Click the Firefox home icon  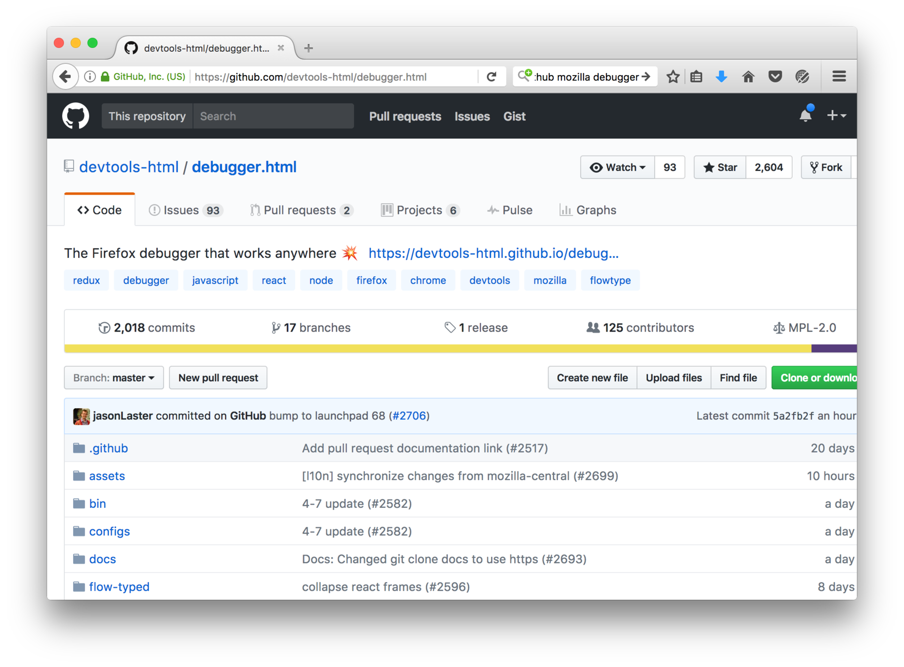pos(748,77)
